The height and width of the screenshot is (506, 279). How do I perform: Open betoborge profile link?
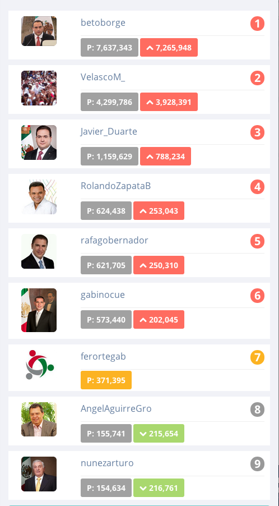click(x=103, y=23)
